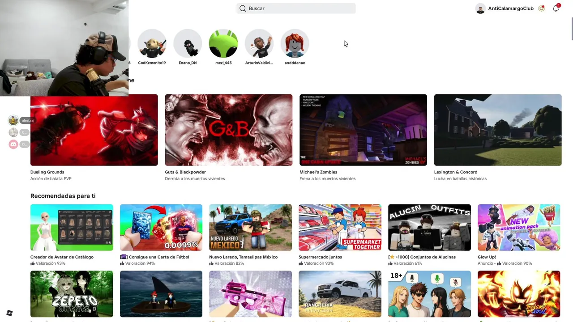Click the Discord overlay icon
This screenshot has width=573, height=322.
[13, 144]
